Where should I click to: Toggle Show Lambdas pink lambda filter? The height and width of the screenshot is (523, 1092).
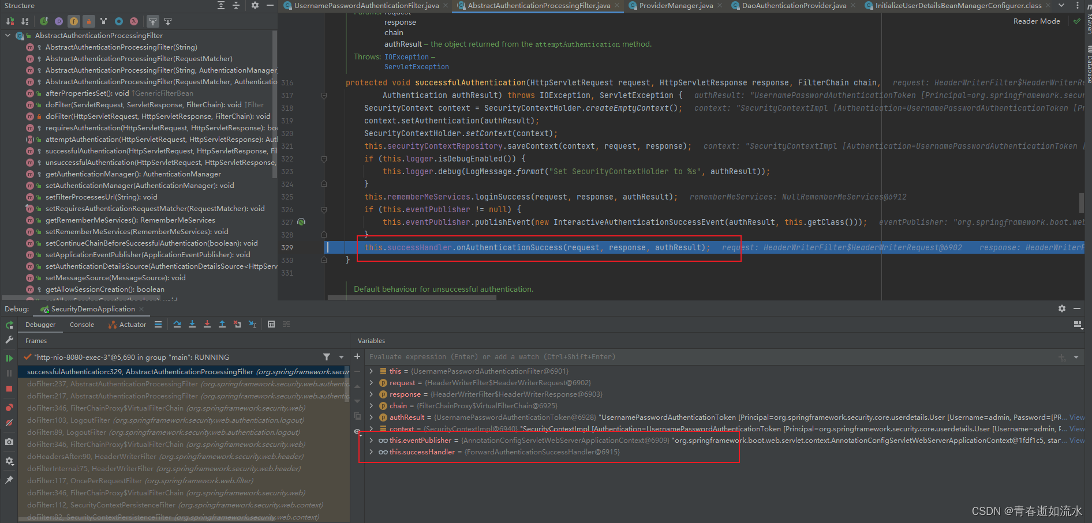point(134,21)
